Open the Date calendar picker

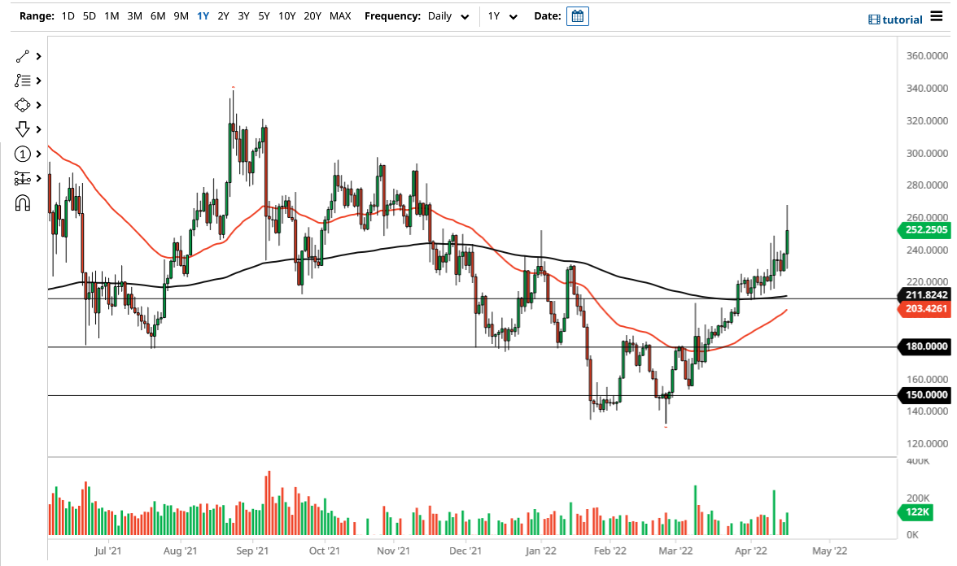pos(577,15)
